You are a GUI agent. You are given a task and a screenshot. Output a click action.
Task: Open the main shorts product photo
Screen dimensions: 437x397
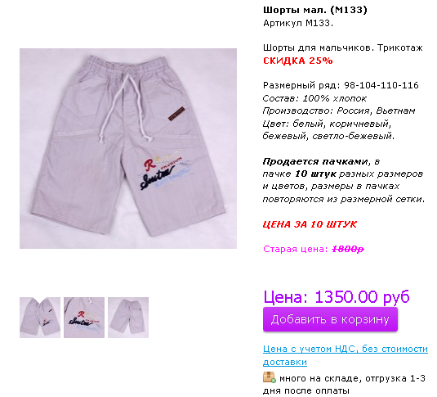(128, 148)
